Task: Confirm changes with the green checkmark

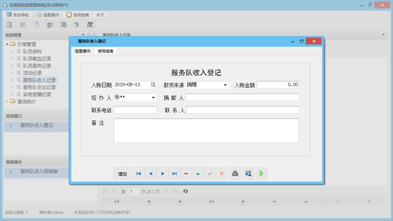Action: tap(210, 173)
